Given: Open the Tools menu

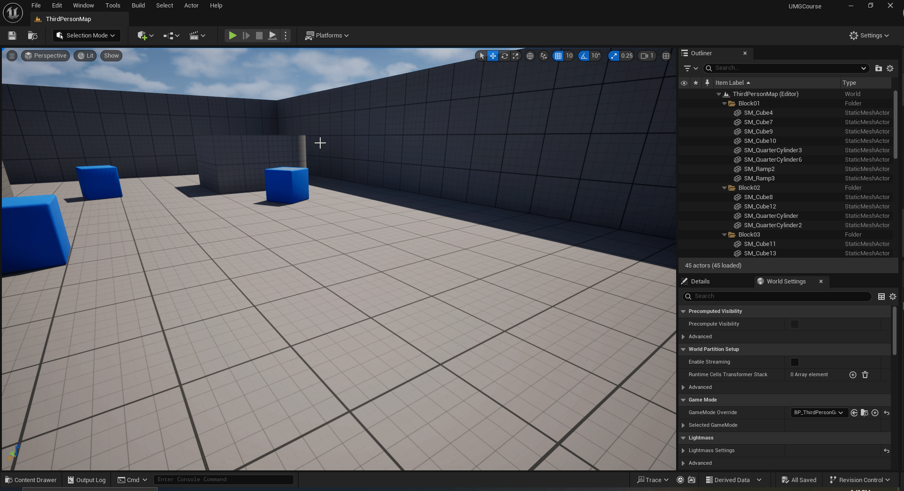Looking at the screenshot, I should tap(113, 6).
